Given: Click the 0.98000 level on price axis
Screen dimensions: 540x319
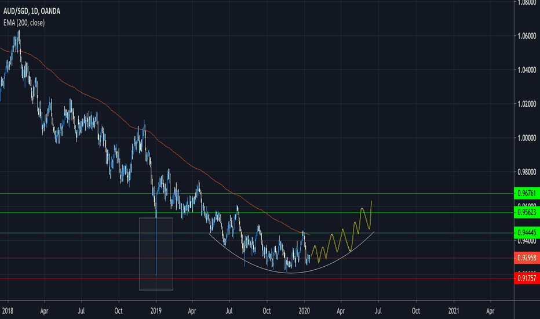Looking at the screenshot, I should click(x=526, y=172).
